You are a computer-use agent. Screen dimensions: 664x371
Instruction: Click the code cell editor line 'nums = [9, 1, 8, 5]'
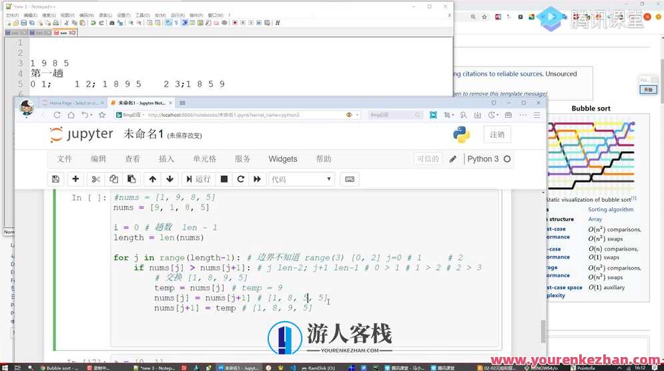click(x=161, y=207)
